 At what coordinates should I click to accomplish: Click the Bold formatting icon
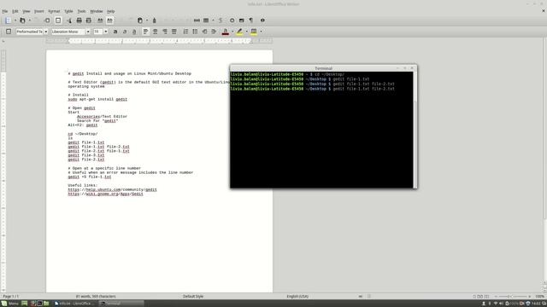tap(115, 32)
